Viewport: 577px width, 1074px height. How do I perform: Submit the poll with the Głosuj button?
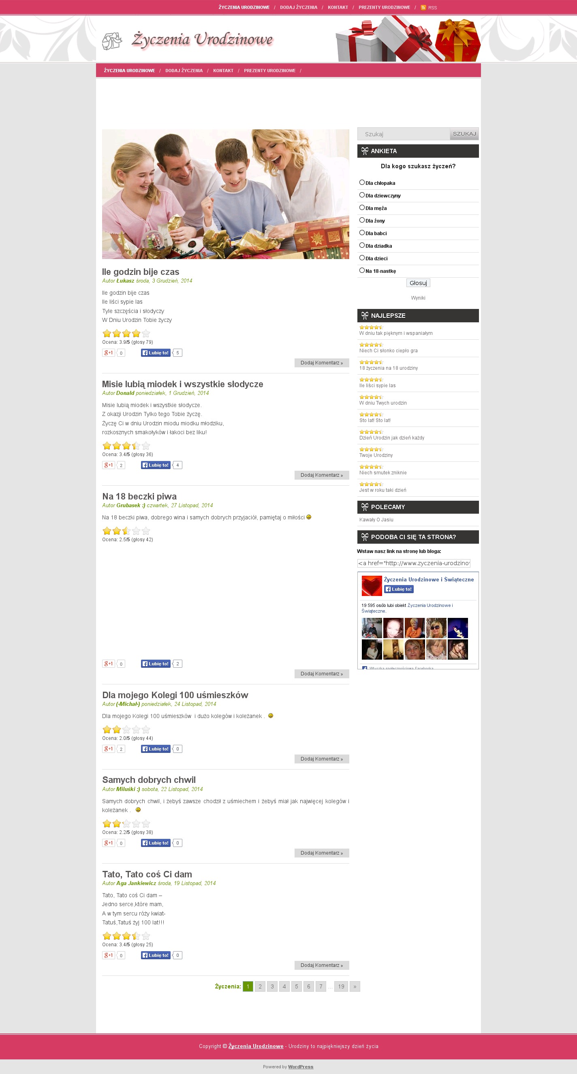(418, 283)
